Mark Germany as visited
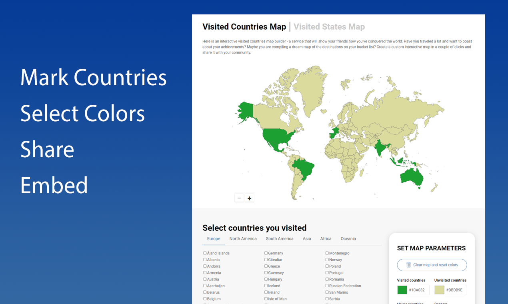Screen dimensions: 508x304 [x=266, y=253]
